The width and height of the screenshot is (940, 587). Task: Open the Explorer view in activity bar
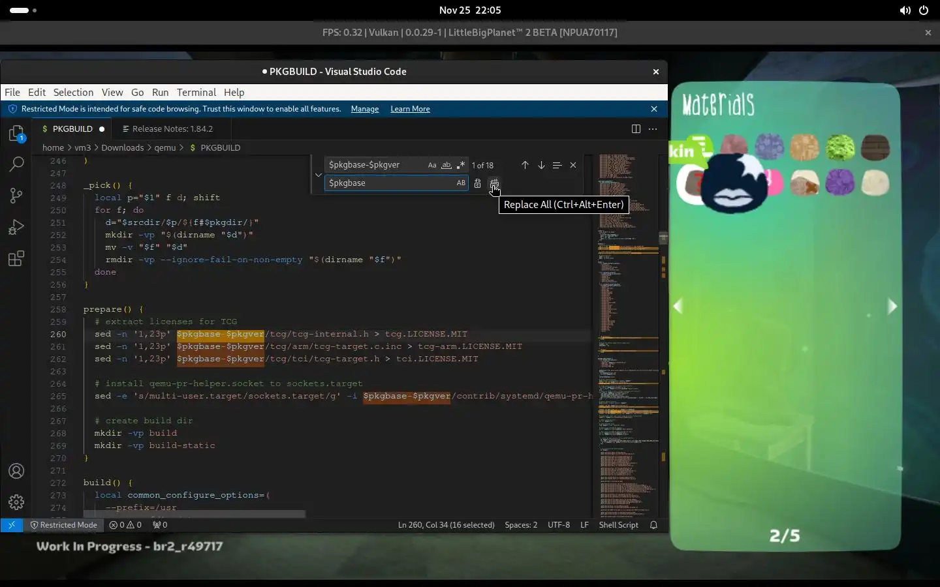pos(16,134)
